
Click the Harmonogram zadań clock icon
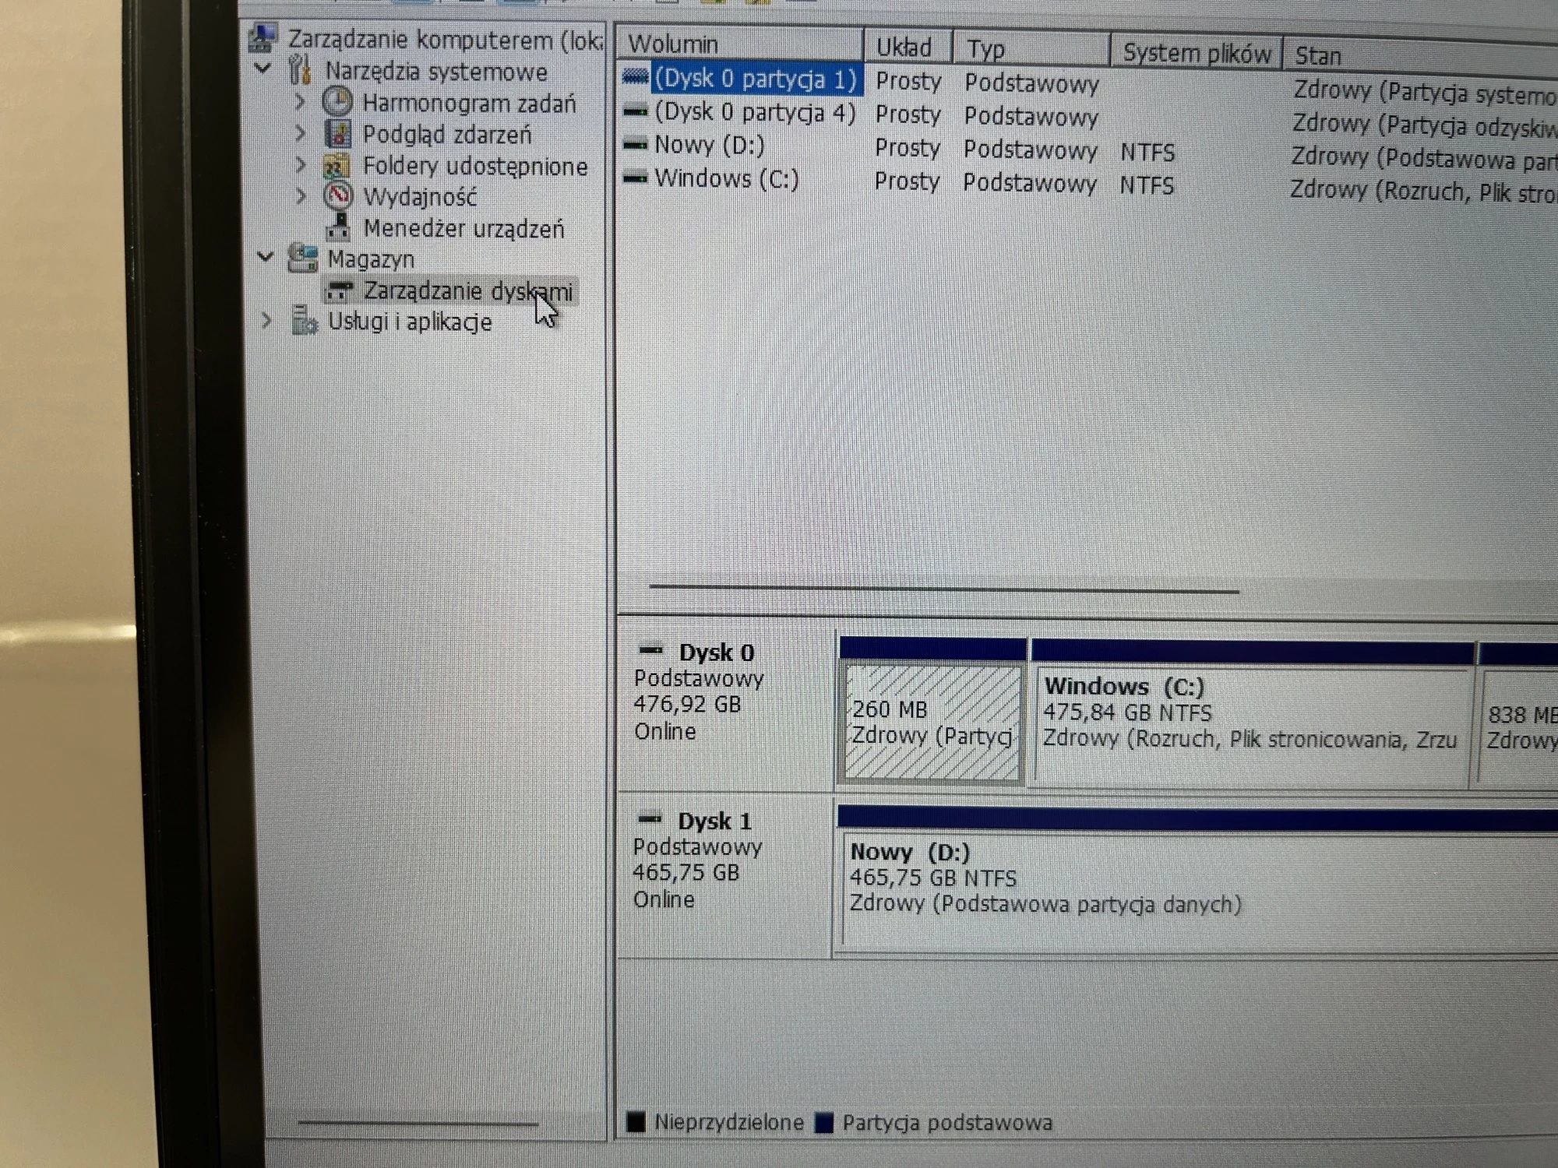337,102
